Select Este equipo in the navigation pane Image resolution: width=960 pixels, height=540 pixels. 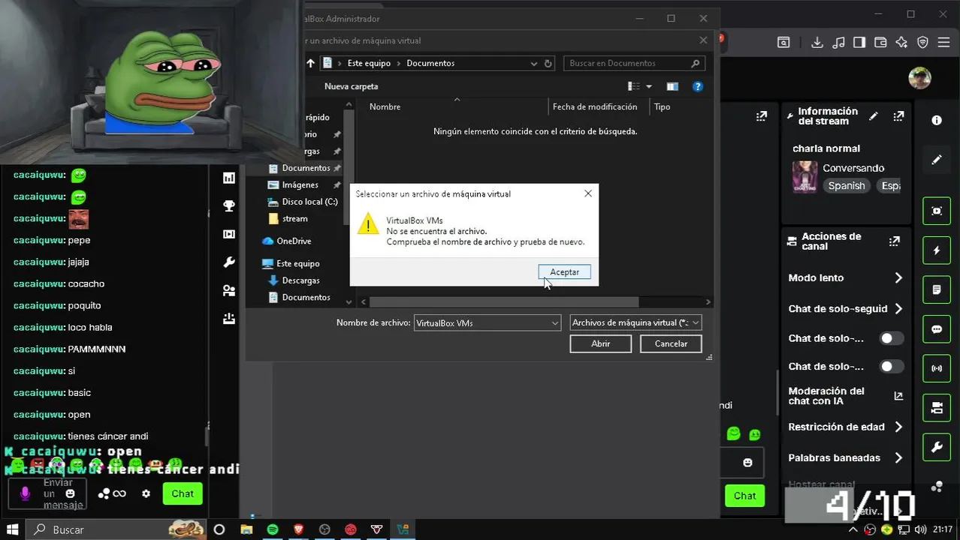297,263
